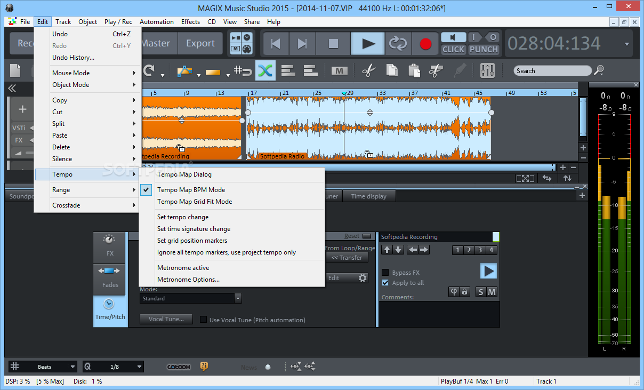Viewport: 644px width, 390px height.
Task: Toggle the CLICK metronome button
Action: click(454, 49)
